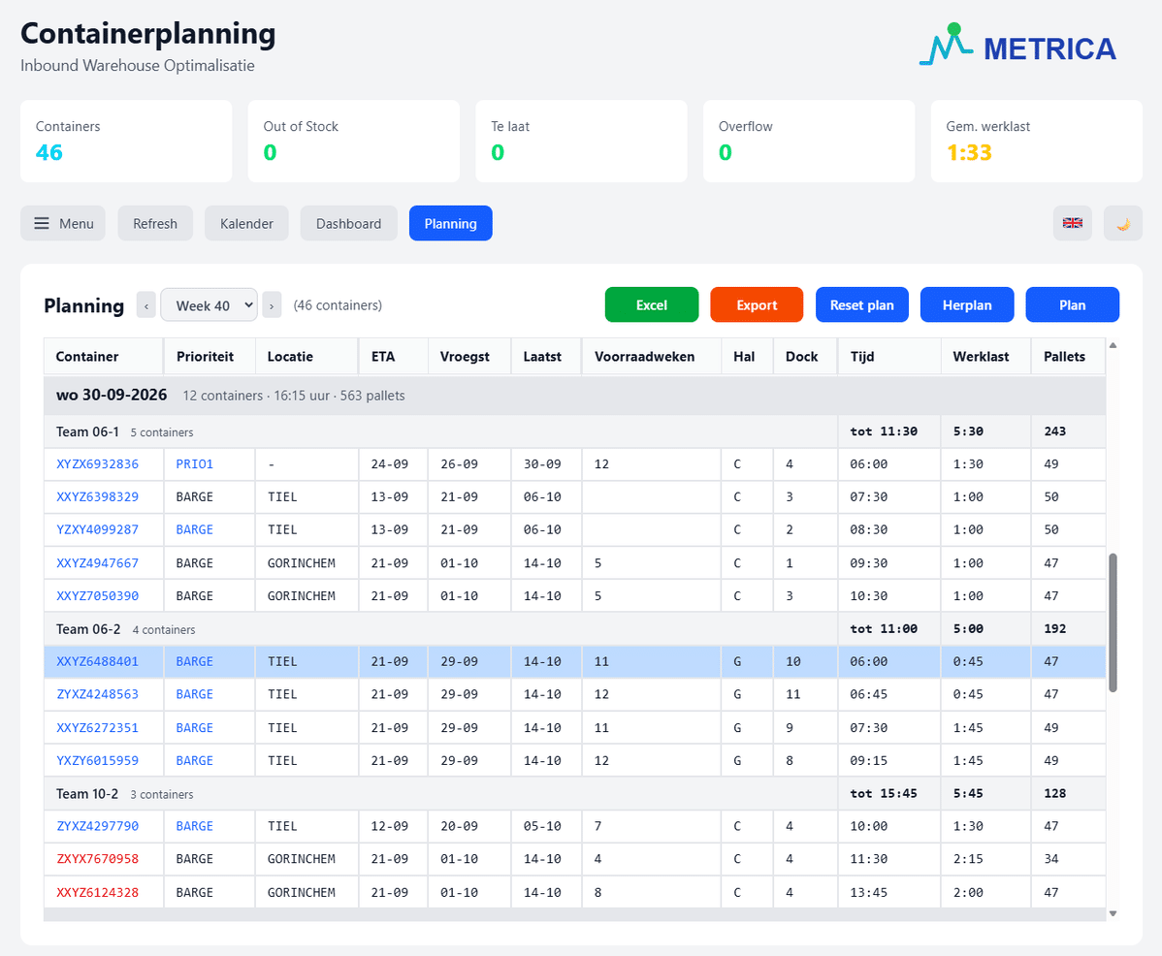Click the Pallets column header

click(1068, 356)
